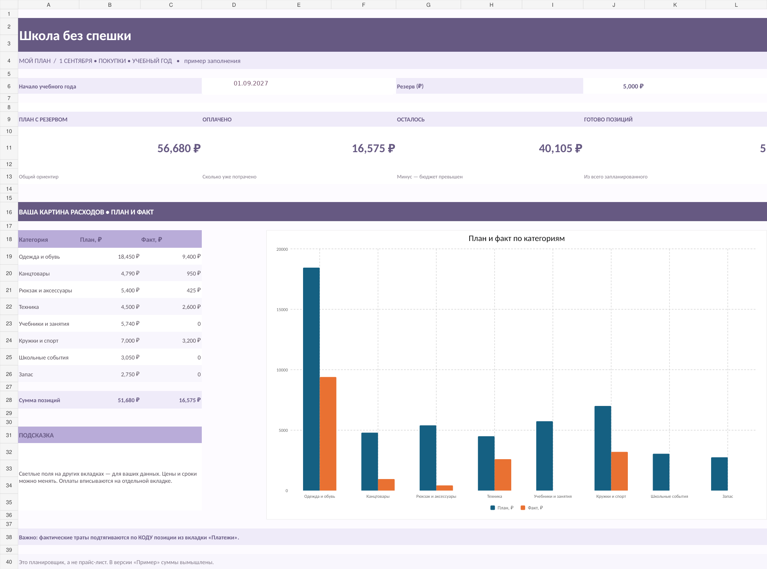This screenshot has width=767, height=569.
Task: Select the 'Учебники и занятия' category cell
Action: click(x=48, y=324)
